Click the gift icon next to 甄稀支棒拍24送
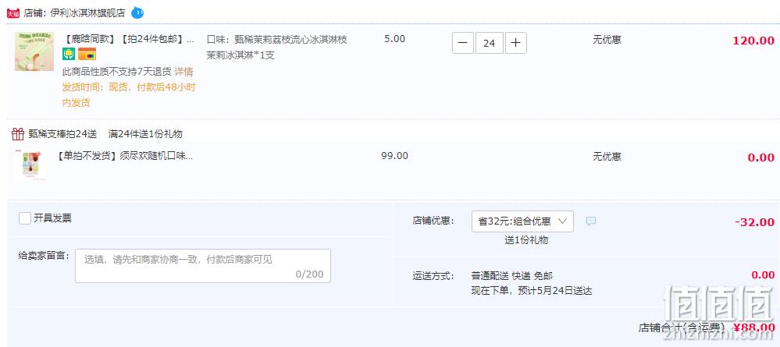This screenshot has height=347, width=780. [18, 133]
